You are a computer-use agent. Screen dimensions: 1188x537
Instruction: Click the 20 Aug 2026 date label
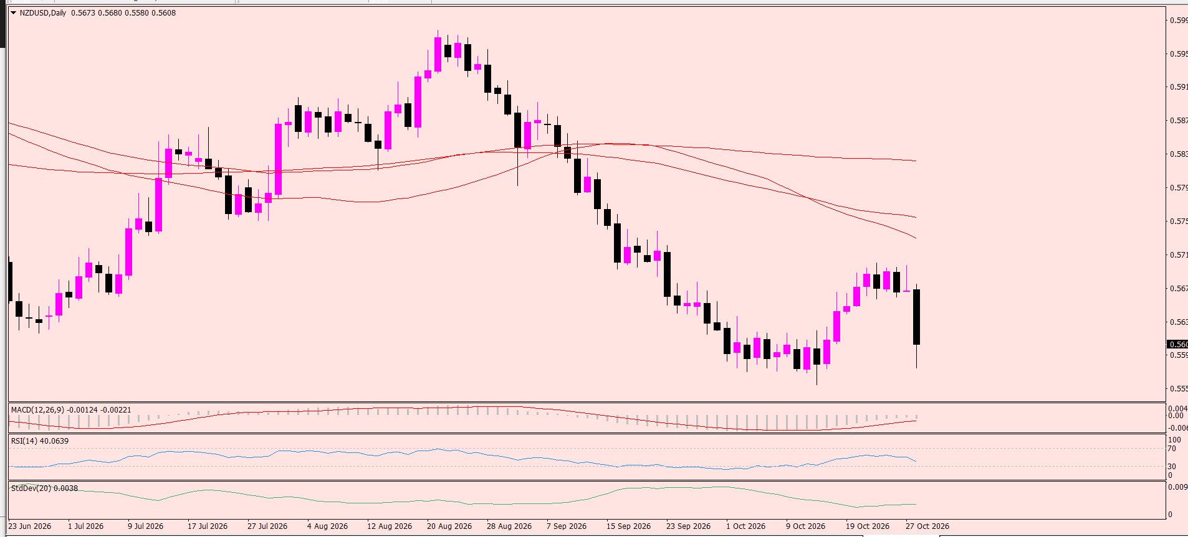click(449, 526)
